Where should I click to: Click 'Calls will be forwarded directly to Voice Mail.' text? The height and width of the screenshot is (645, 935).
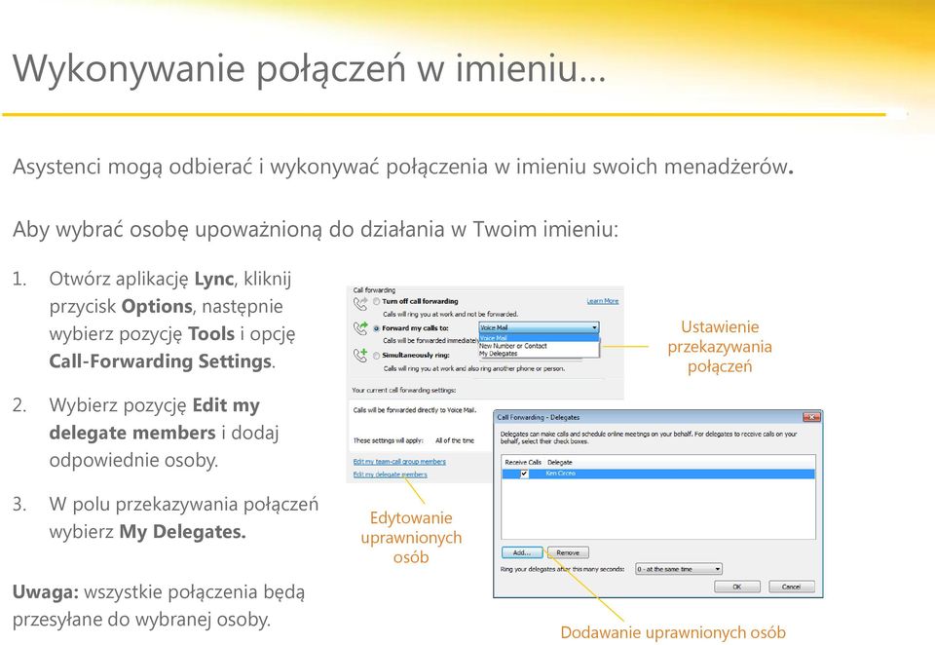click(415, 410)
